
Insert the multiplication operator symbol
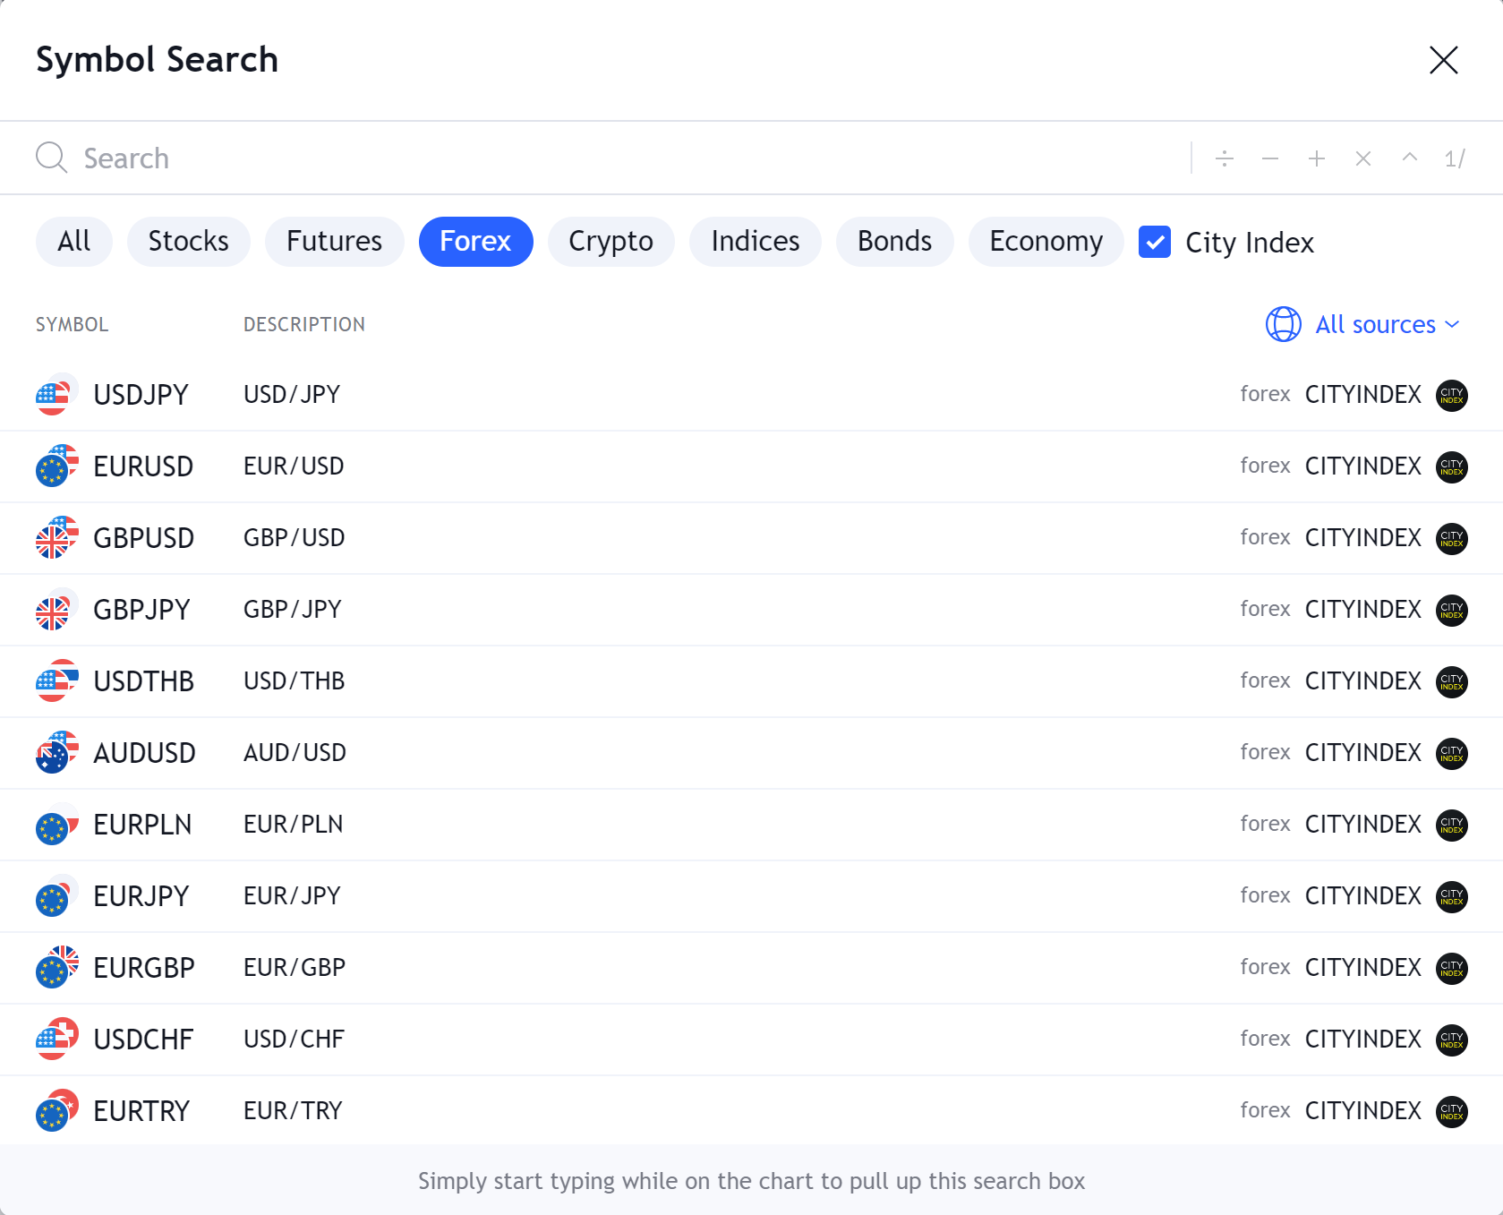[1363, 158]
